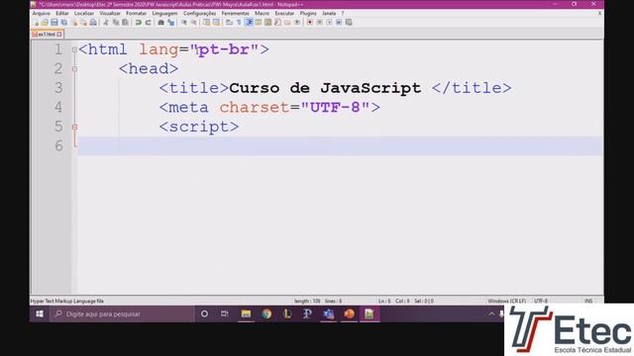Image resolution: width=634 pixels, height=356 pixels.
Task: Toggle the highlighted indent guide icon
Action: pyautogui.click(x=250, y=23)
